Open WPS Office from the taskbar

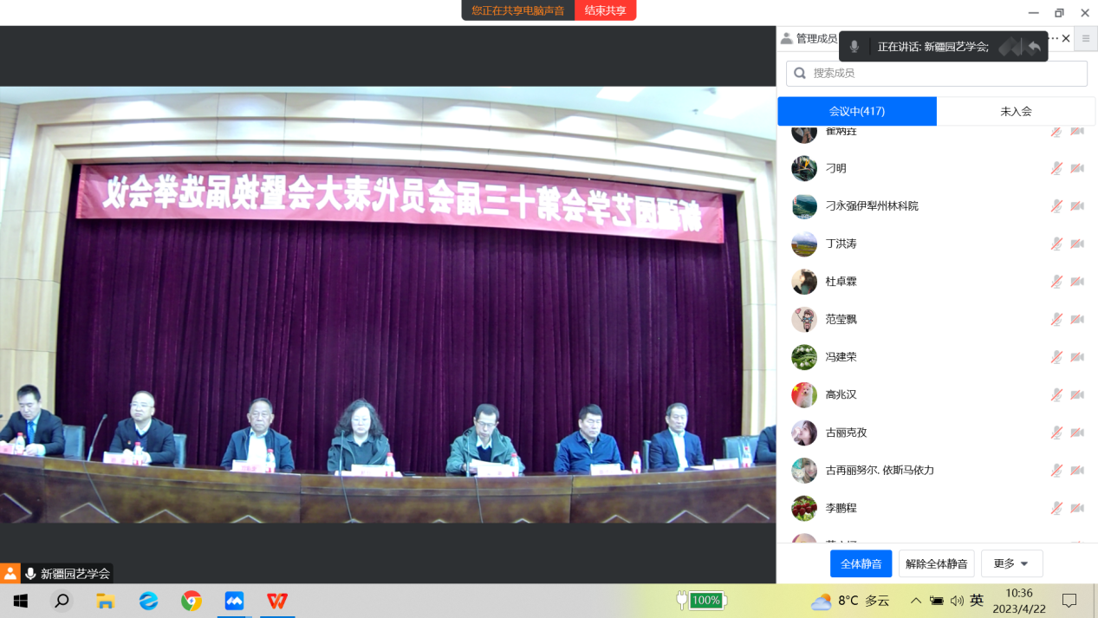277,601
